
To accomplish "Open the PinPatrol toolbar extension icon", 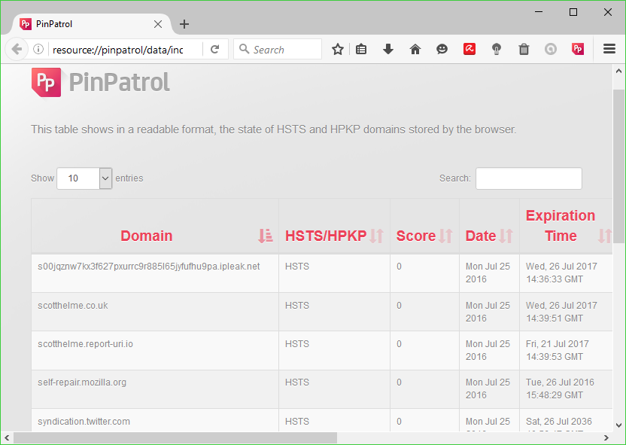I will (578, 49).
